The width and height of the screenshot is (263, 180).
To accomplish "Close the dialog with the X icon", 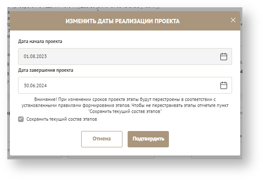I will click(x=233, y=20).
